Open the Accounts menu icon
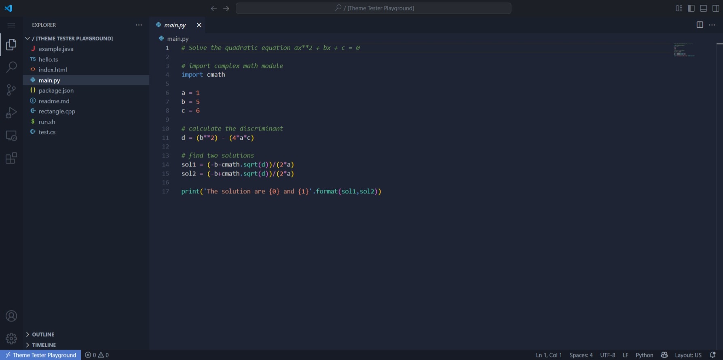 (x=11, y=316)
